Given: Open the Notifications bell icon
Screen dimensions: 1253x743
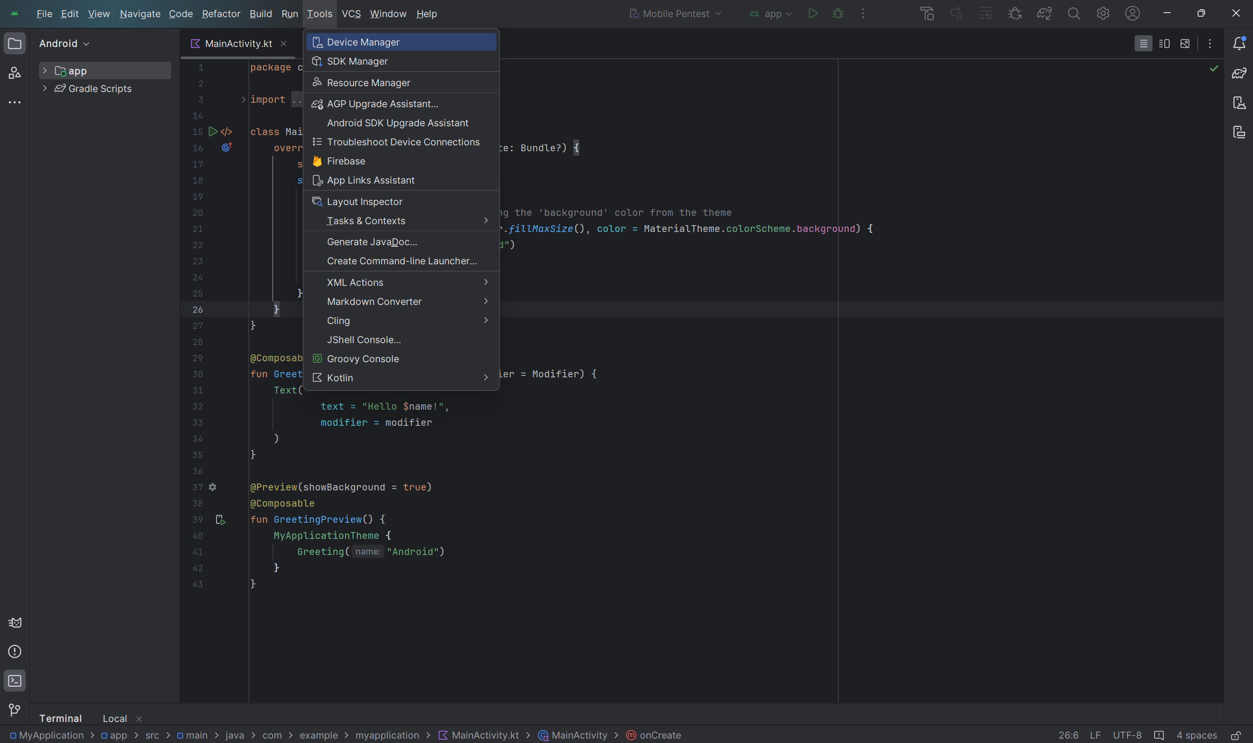Looking at the screenshot, I should click(x=1238, y=44).
